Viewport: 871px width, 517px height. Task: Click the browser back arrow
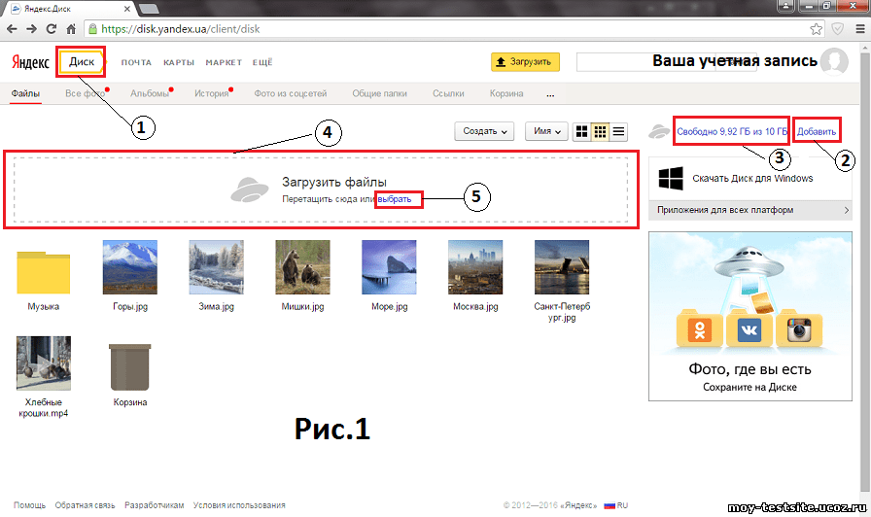click(13, 28)
